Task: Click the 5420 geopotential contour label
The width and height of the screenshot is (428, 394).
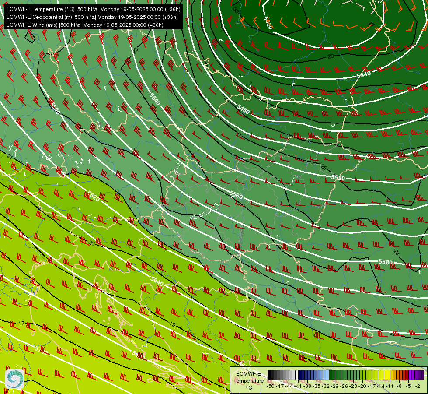Action: coord(268,23)
